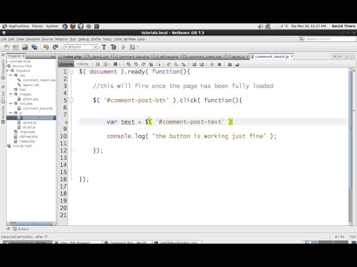
Task: Collapse the css folder in tree
Action: [11, 76]
